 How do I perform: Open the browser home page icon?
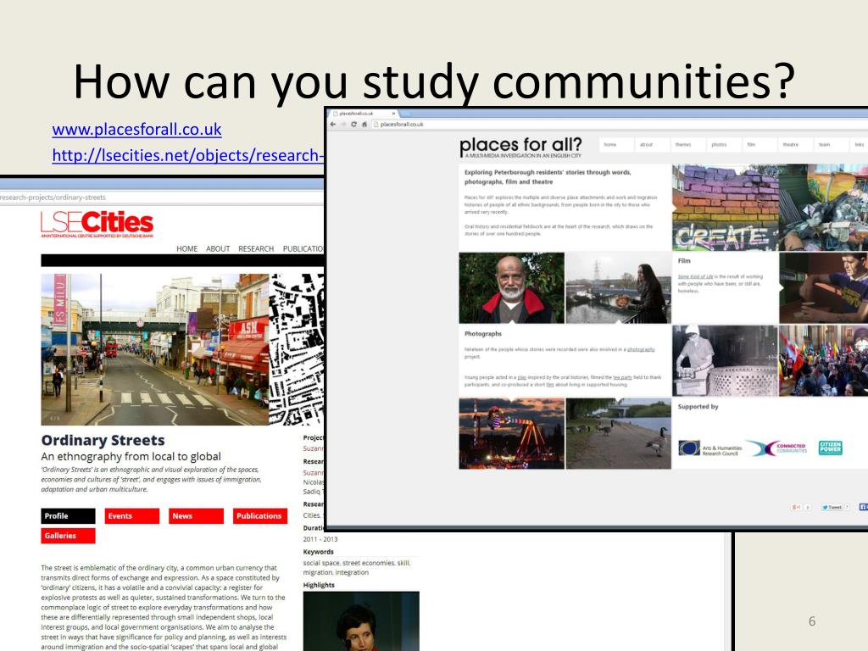[x=364, y=124]
